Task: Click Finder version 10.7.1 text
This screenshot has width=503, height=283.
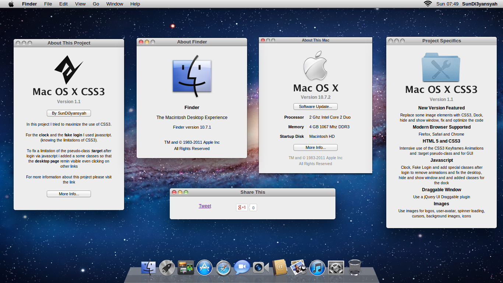Action: coord(192,127)
